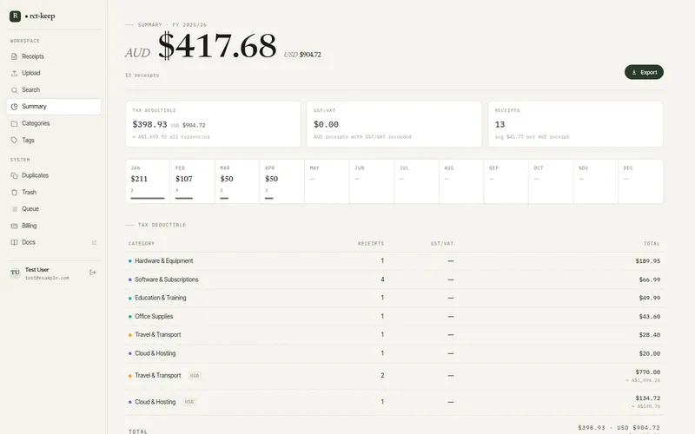Image resolution: width=695 pixels, height=434 pixels.
Task: Click the TU user avatar
Action: [x=15, y=273]
